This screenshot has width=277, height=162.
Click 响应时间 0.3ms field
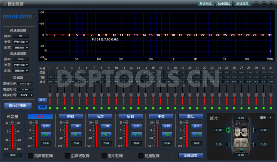25,89
